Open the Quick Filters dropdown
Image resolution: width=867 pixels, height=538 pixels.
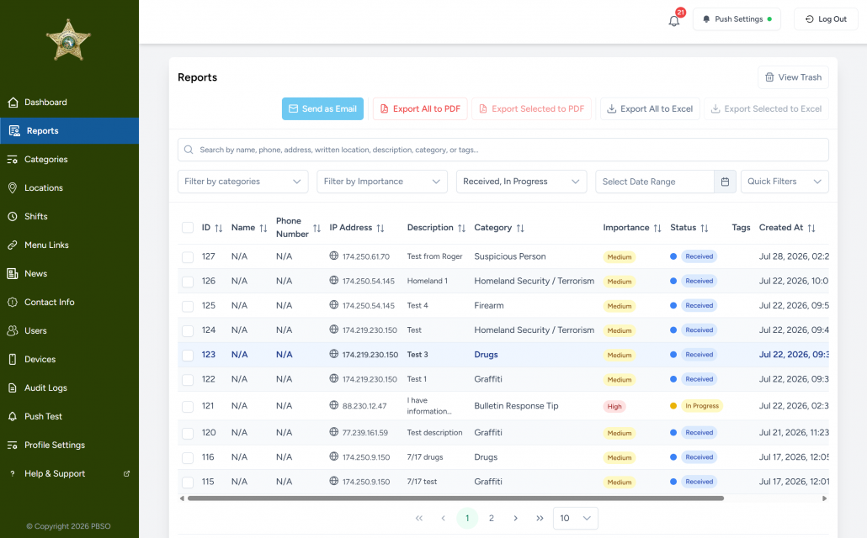point(784,182)
